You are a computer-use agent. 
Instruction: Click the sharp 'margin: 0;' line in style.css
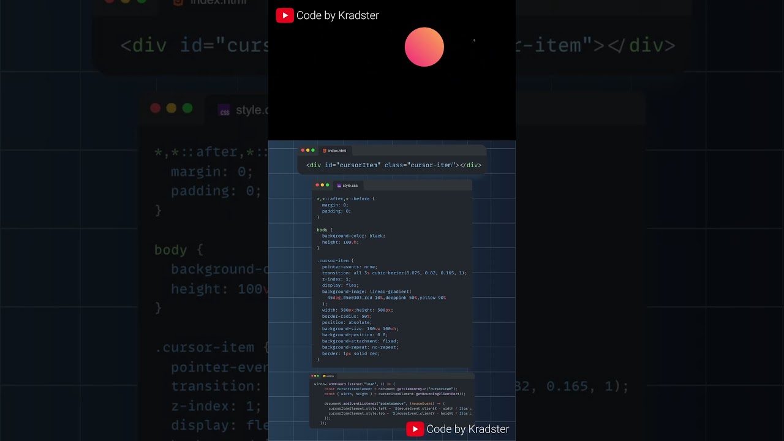point(335,205)
